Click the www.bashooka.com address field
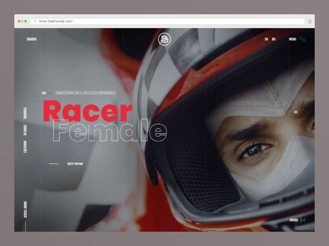 (167, 21)
